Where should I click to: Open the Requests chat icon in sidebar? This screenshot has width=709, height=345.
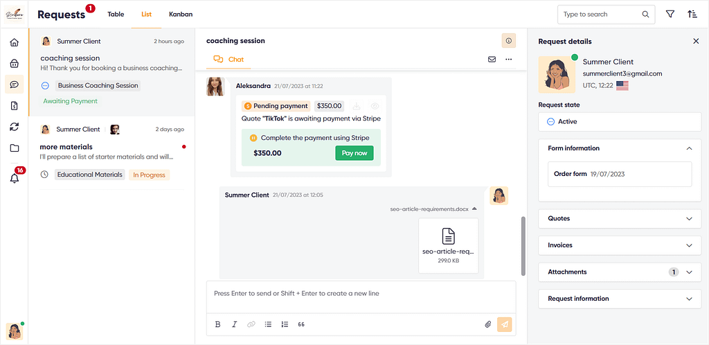[14, 85]
